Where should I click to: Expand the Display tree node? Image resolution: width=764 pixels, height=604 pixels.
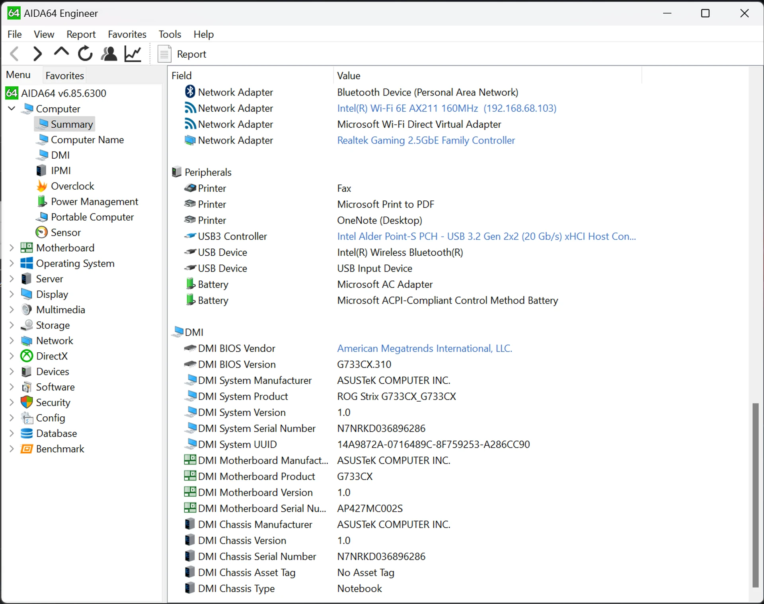[x=12, y=294]
